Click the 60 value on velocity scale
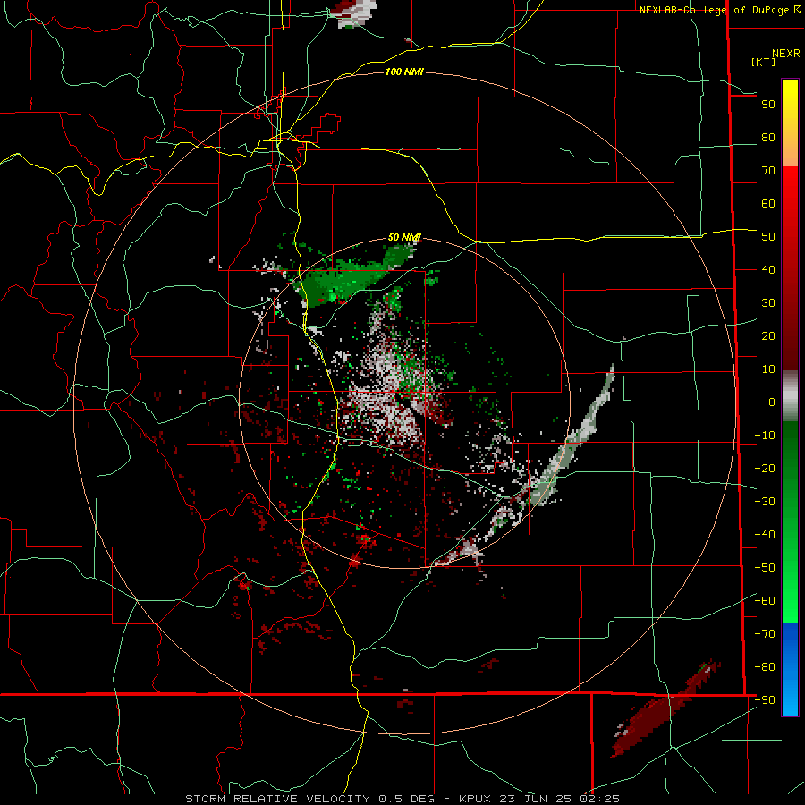This screenshot has width=805, height=805. (x=768, y=204)
